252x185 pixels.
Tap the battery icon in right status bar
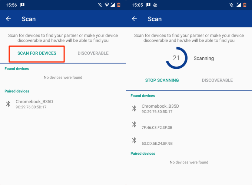coord(245,5)
